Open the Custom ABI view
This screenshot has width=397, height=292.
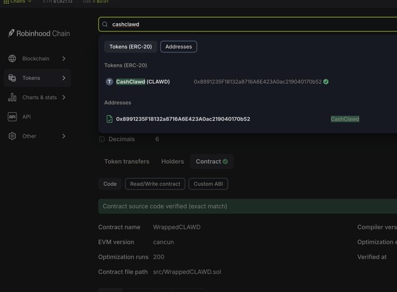click(x=208, y=184)
